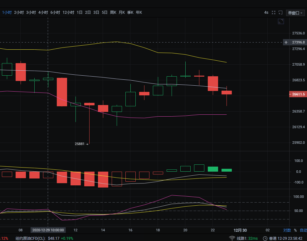Open the 单窗口 layout dropdown

(x=295, y=13)
